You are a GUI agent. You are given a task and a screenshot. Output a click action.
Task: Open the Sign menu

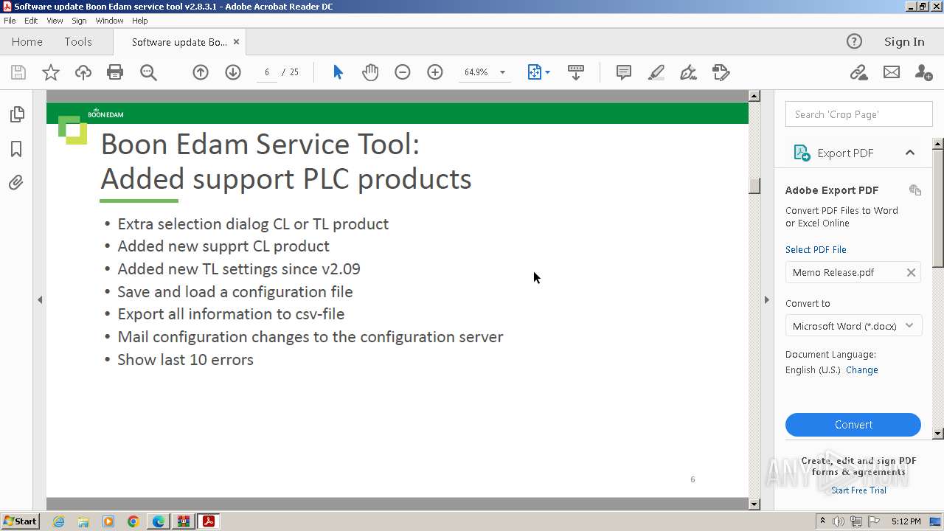coord(79,21)
